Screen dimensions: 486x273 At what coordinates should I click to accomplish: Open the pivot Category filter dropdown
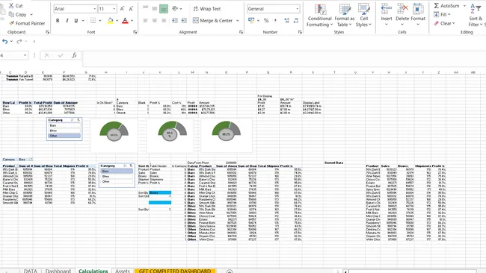tap(31, 160)
